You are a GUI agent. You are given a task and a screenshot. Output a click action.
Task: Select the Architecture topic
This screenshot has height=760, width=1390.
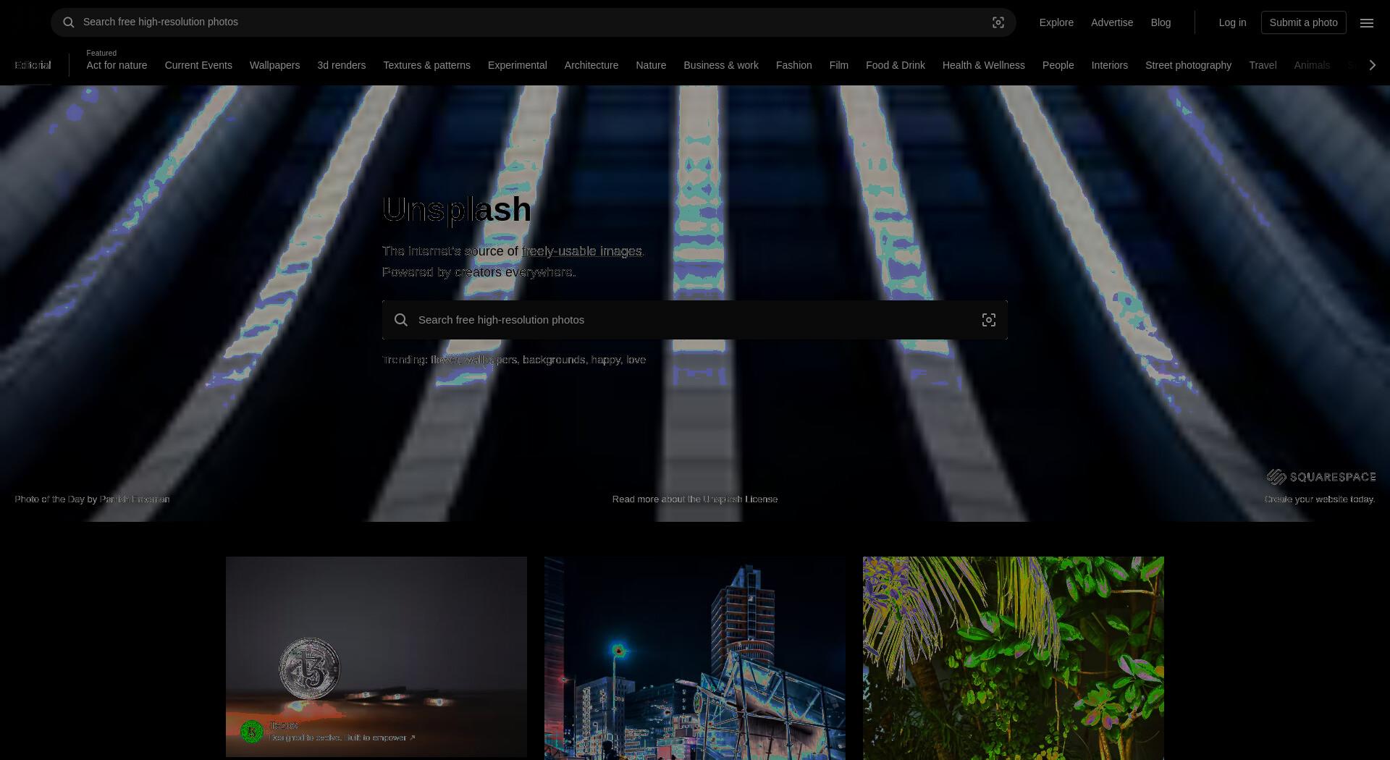pyautogui.click(x=591, y=65)
